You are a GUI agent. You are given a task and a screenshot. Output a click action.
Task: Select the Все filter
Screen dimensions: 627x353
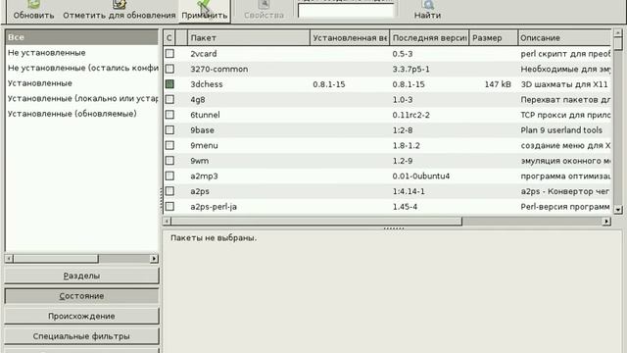81,37
